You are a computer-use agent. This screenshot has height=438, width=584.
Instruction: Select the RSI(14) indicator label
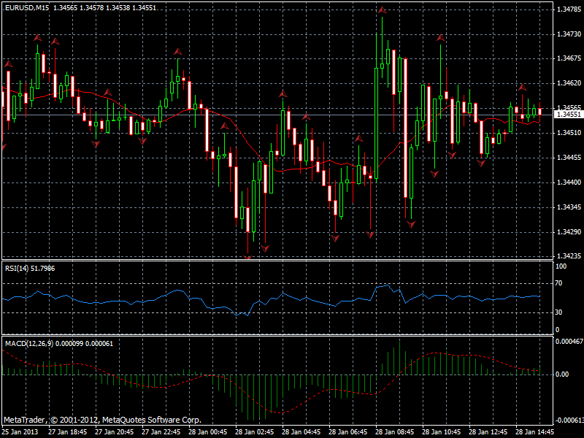(30, 269)
